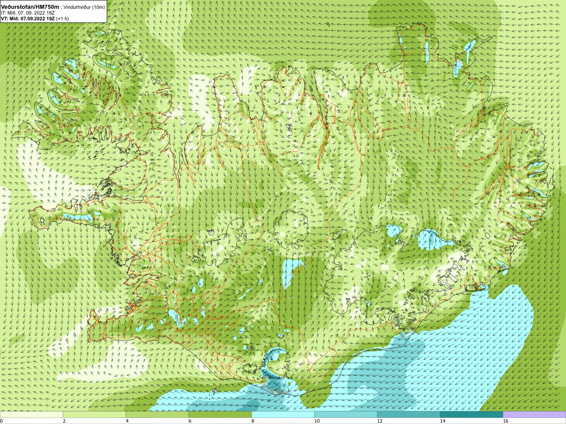Click the 12–14 teal legend swatch
Screen dimensions: 566x424
tap(409, 415)
